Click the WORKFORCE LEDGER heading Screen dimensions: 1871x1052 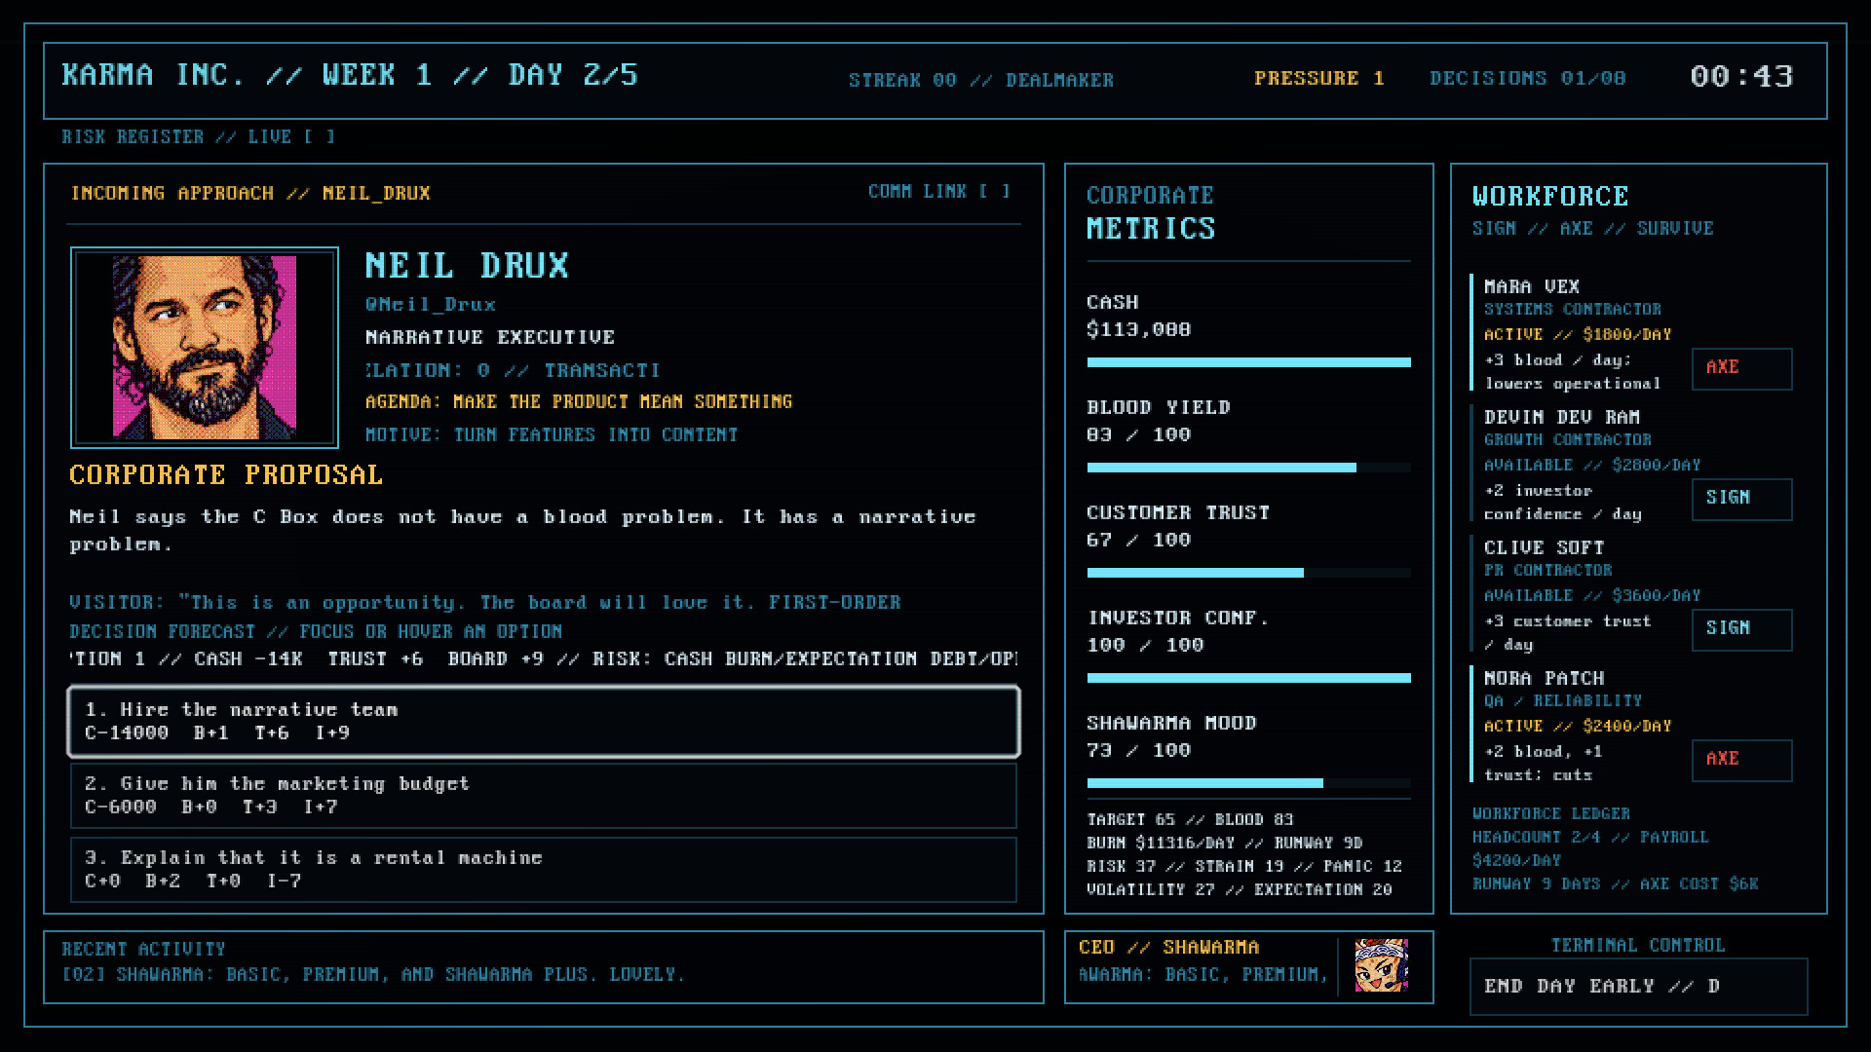[1550, 813]
